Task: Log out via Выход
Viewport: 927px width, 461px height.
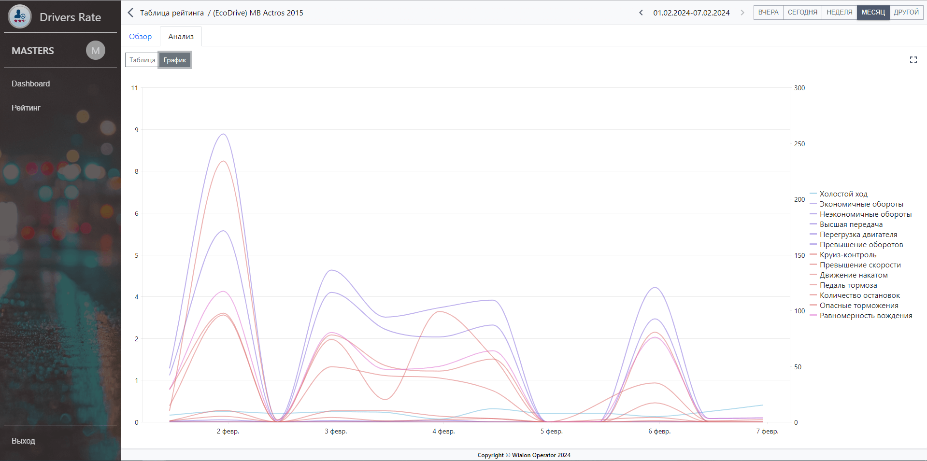Action: tap(23, 441)
